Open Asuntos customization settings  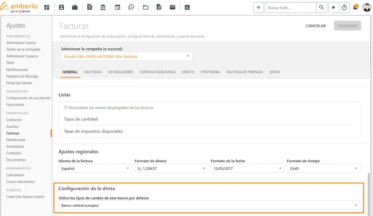tap(12, 126)
